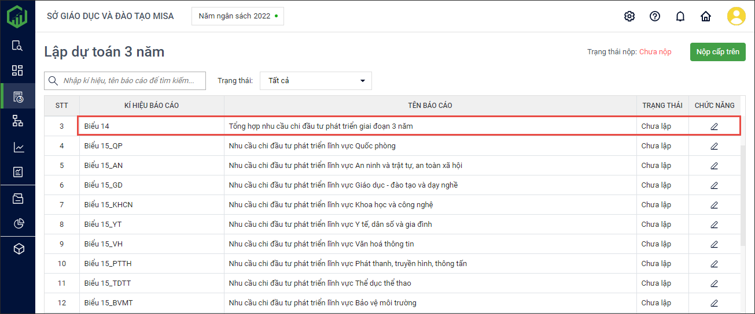Open the document search sidebar icon

(17, 46)
